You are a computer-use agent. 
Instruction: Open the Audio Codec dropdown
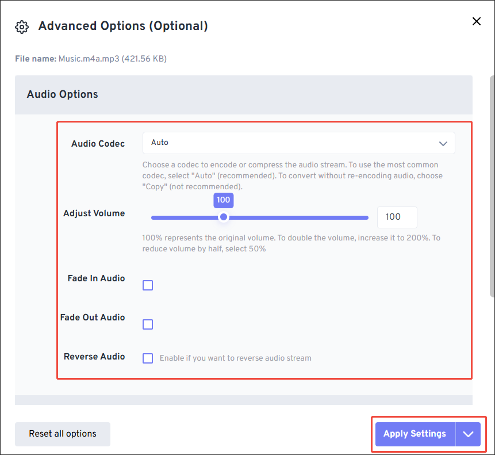click(x=298, y=143)
